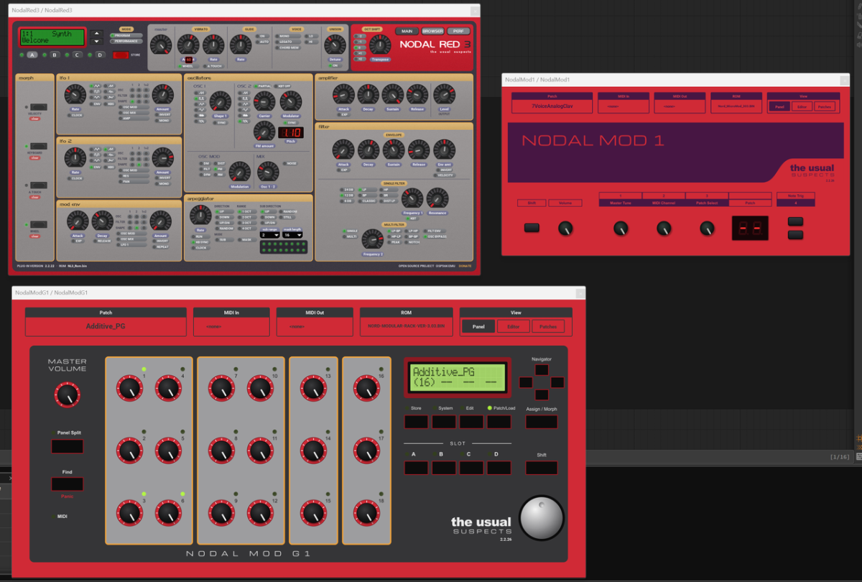The image size is (862, 582).
Task: Click the DONATE link in Nodal Red 3
Action: (x=465, y=266)
